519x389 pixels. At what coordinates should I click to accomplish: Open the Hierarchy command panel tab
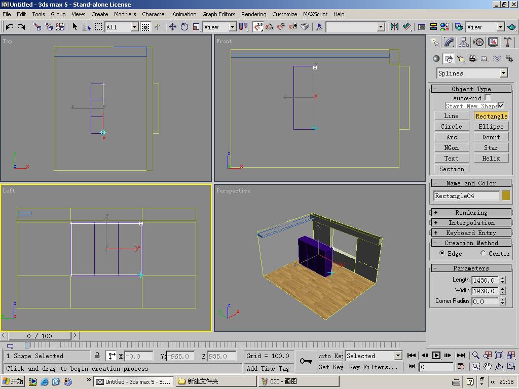click(464, 42)
